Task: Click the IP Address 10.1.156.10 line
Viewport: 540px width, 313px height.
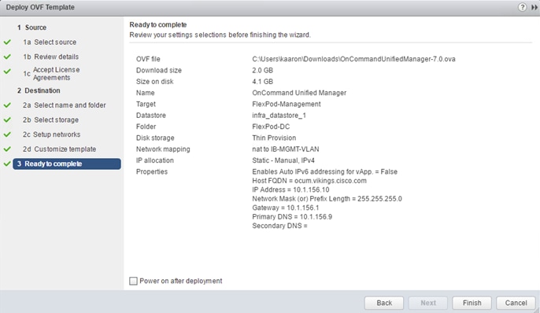Action: pos(290,190)
